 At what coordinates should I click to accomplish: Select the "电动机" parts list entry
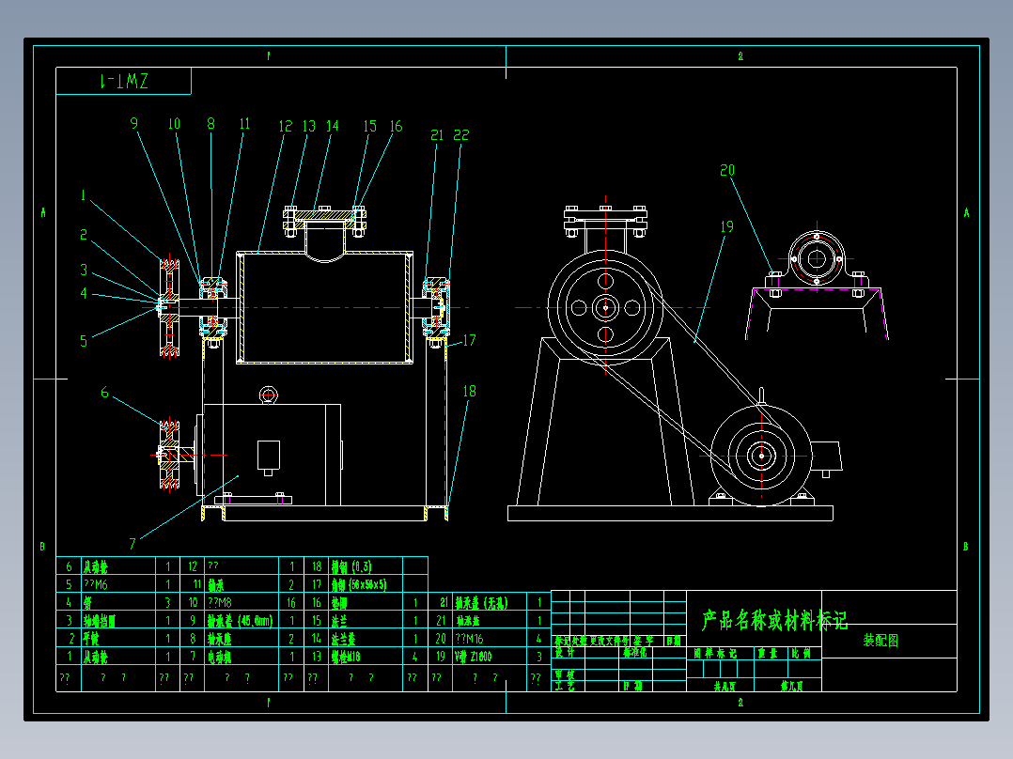pyautogui.click(x=220, y=657)
